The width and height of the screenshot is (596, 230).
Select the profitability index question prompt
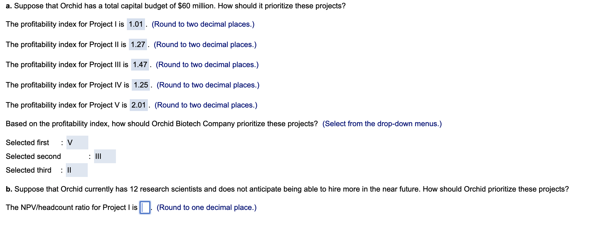click(161, 124)
